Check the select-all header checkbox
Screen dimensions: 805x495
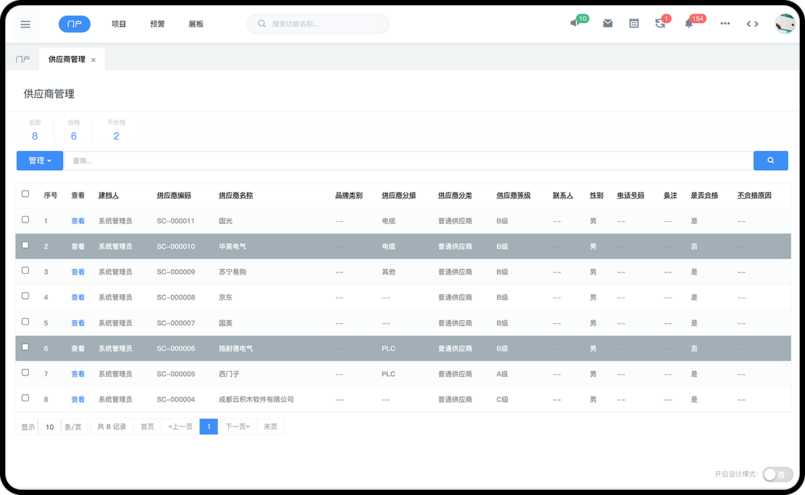point(25,194)
